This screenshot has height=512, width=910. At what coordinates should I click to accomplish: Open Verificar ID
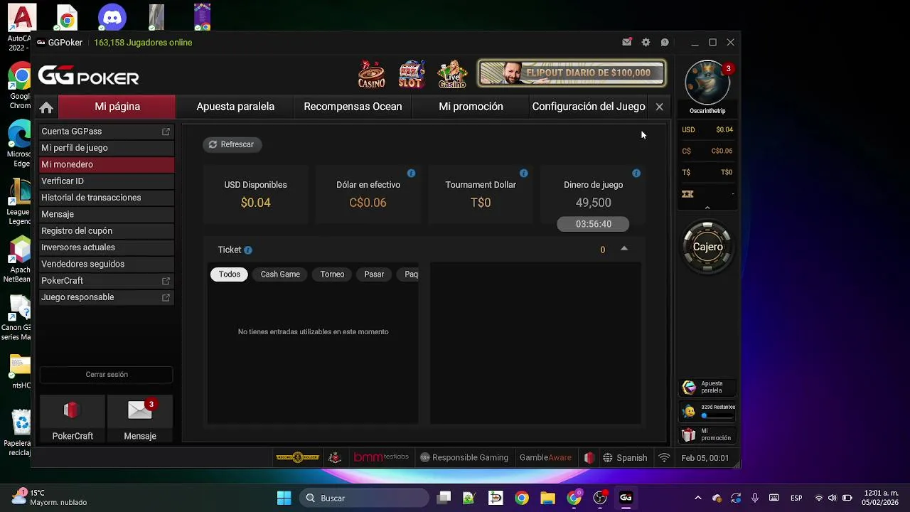106,181
